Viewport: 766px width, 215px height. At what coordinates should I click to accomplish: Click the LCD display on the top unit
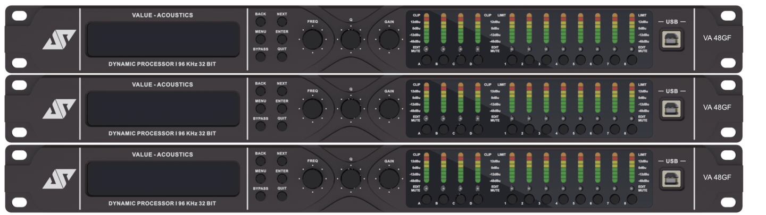tap(162, 40)
